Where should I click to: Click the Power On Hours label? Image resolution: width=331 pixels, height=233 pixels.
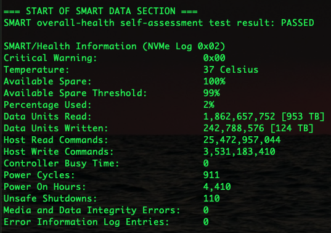(x=45, y=187)
